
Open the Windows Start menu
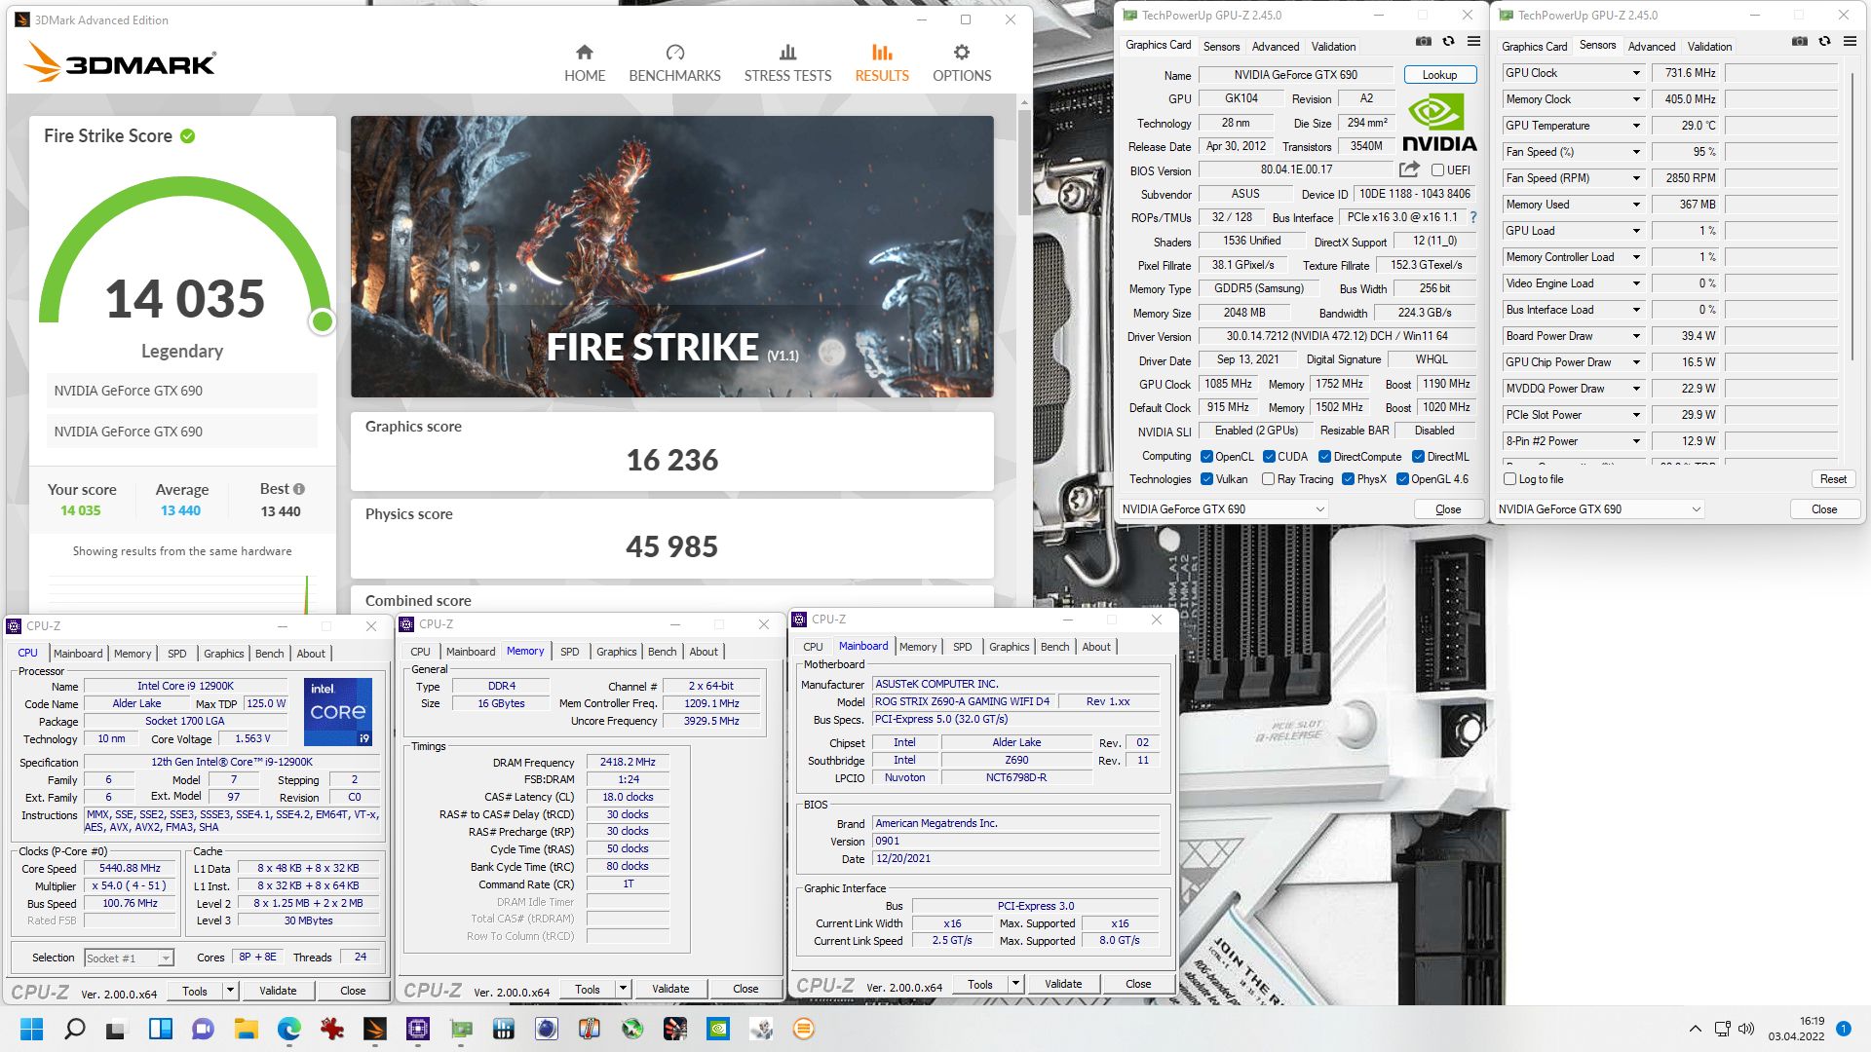point(31,1029)
